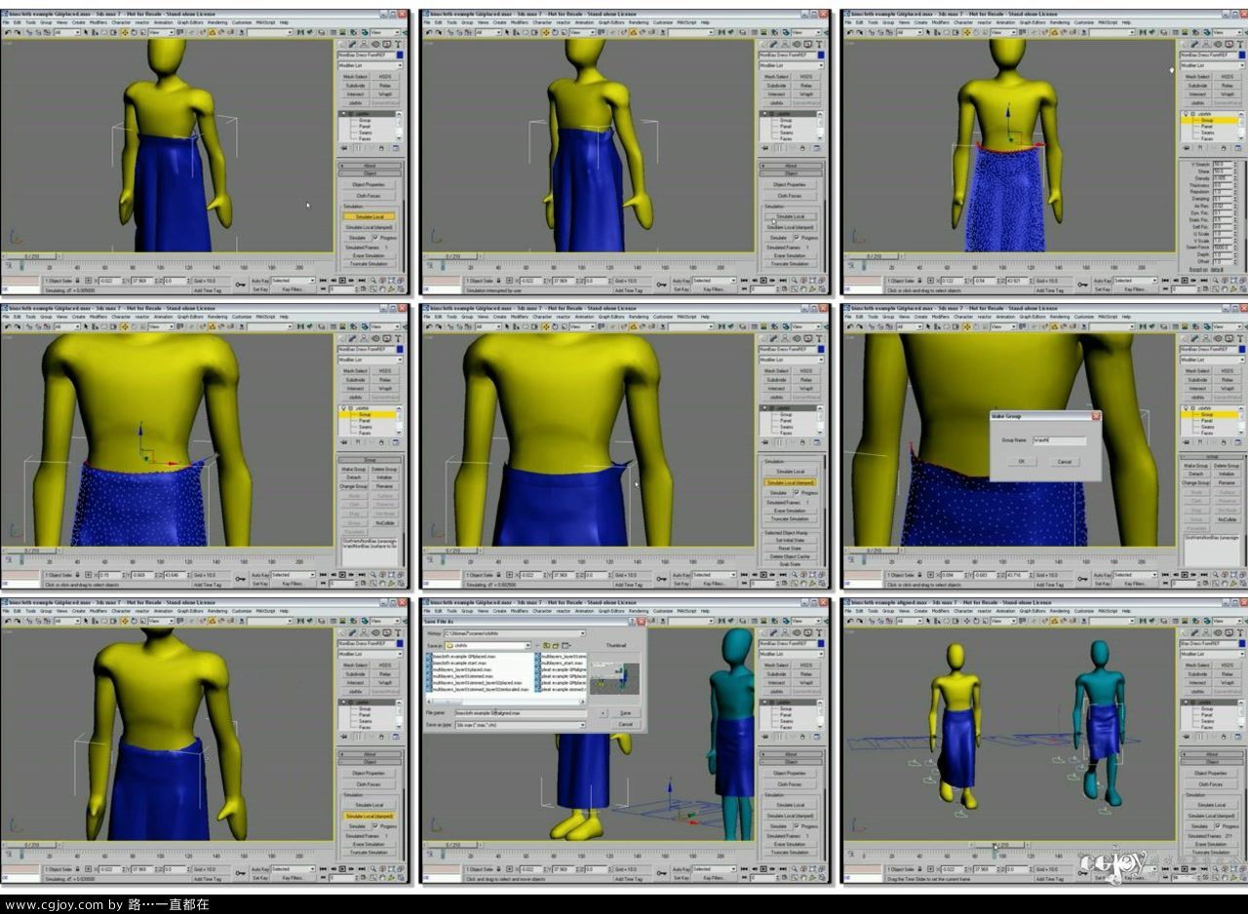Click Zoom magnifier viewport icon in top-left screenshot
The image size is (1248, 914).
pyautogui.click(x=372, y=281)
